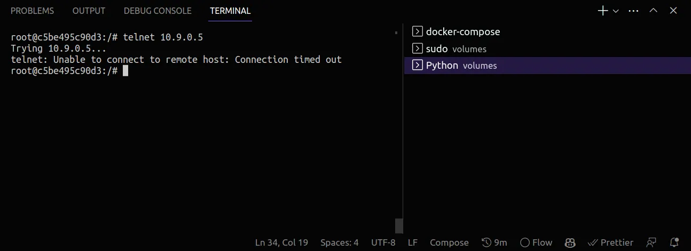691x251 pixels.
Task: Click the Python terminal's icon
Action: point(418,66)
